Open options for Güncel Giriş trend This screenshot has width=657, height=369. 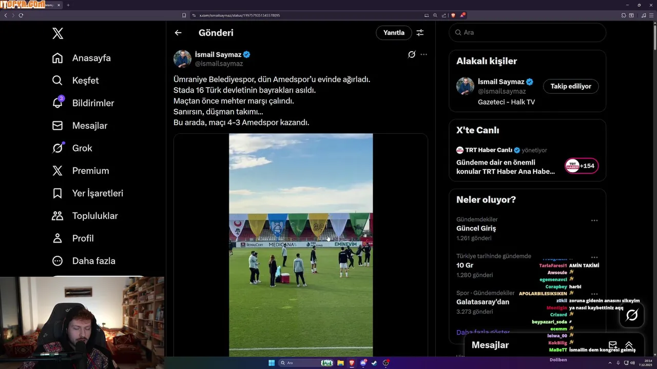pyautogui.click(x=594, y=220)
